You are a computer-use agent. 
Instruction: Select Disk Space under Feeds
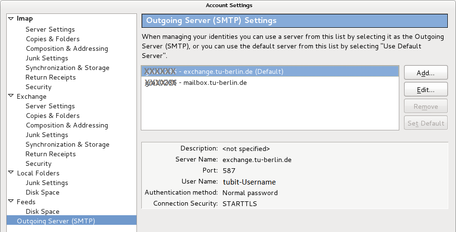42,211
